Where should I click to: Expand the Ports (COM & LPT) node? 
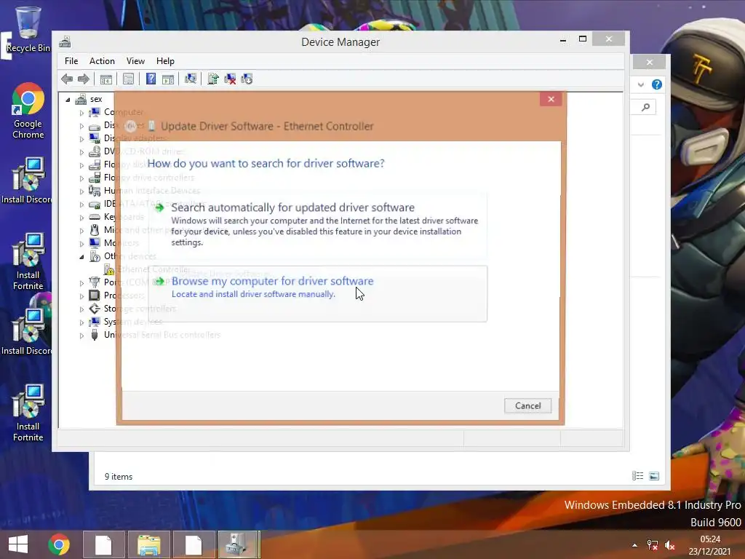pos(81,283)
